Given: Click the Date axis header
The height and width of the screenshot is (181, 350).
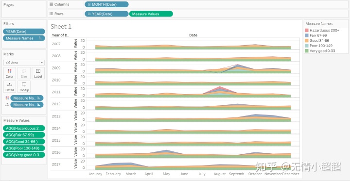Looking at the screenshot, I should pos(193,35).
